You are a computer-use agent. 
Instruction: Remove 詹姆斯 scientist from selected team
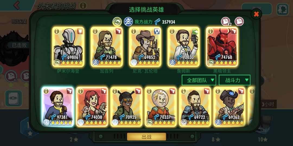(x=184, y=47)
